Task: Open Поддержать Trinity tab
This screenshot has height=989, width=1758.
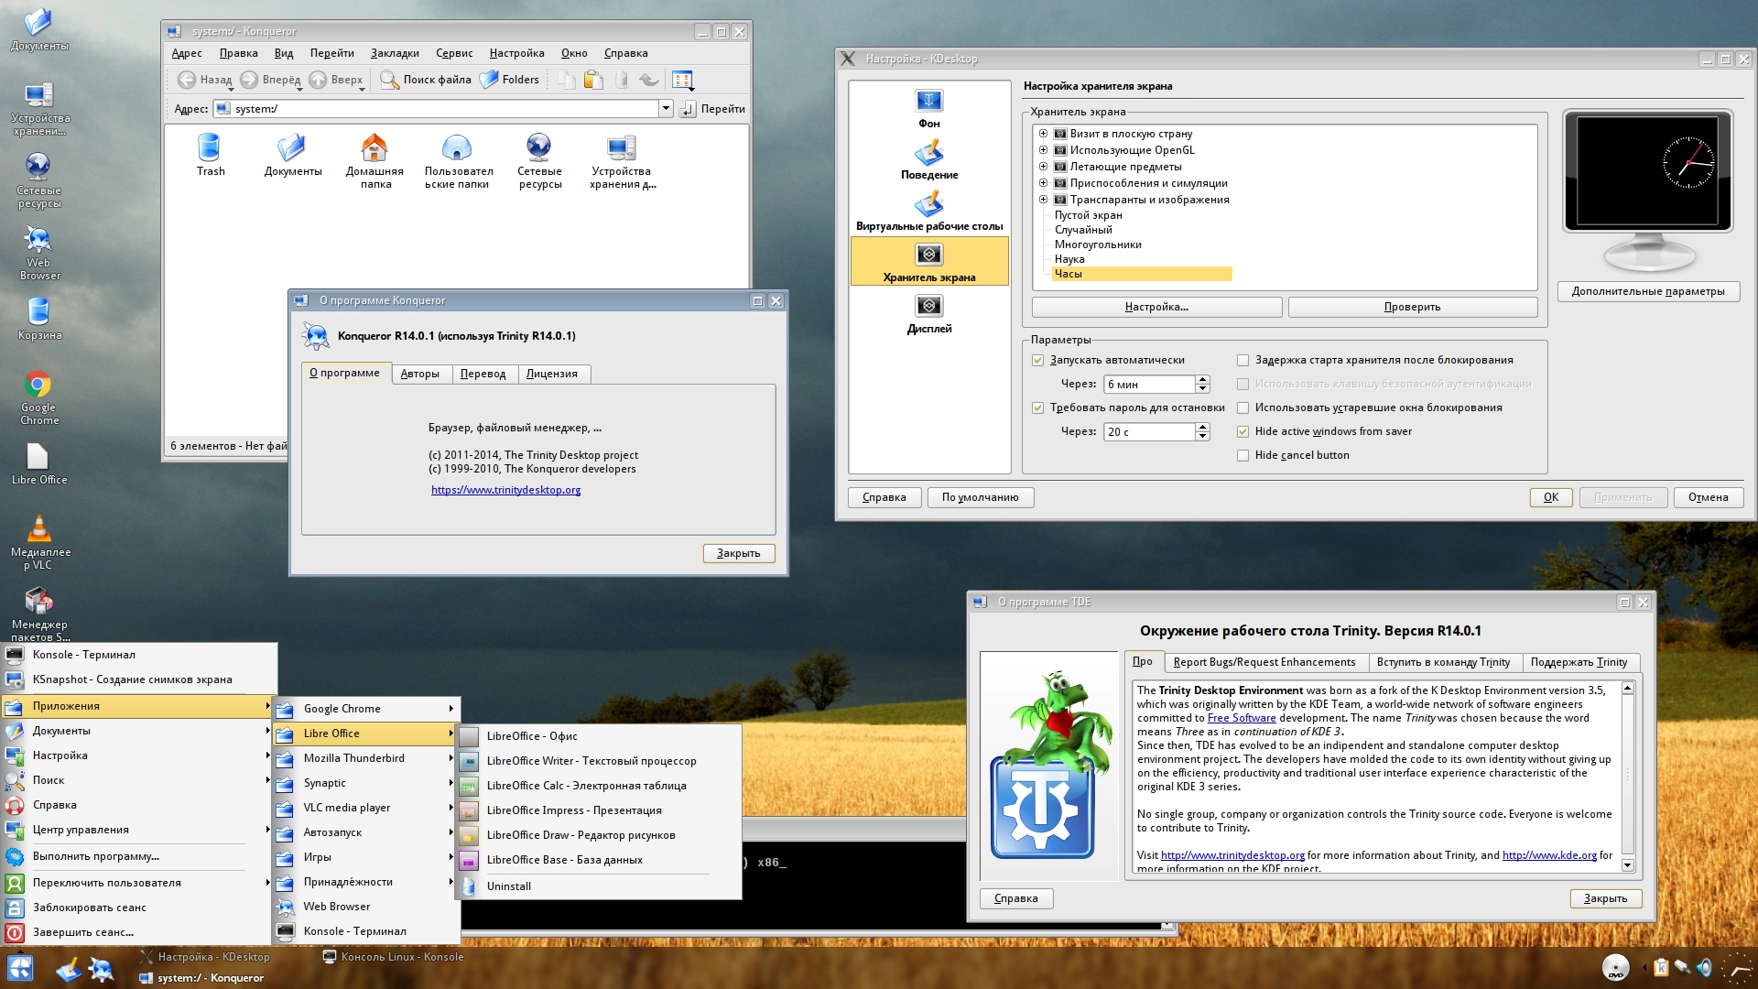Action: pos(1579,662)
